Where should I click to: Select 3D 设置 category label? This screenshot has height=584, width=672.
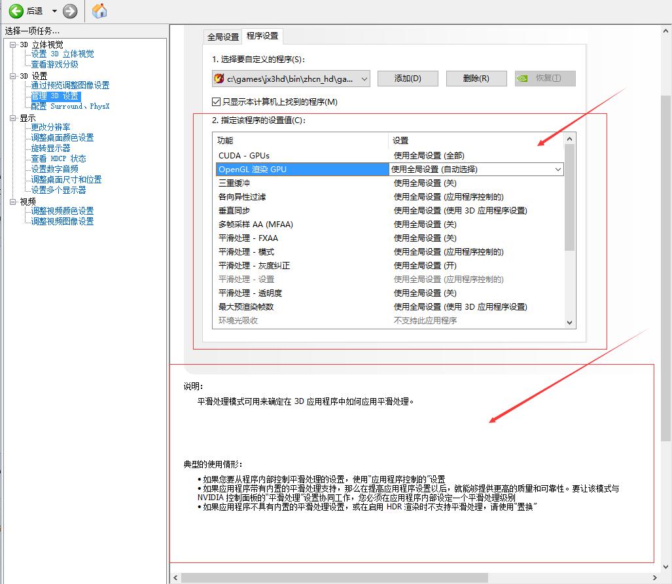(x=33, y=76)
